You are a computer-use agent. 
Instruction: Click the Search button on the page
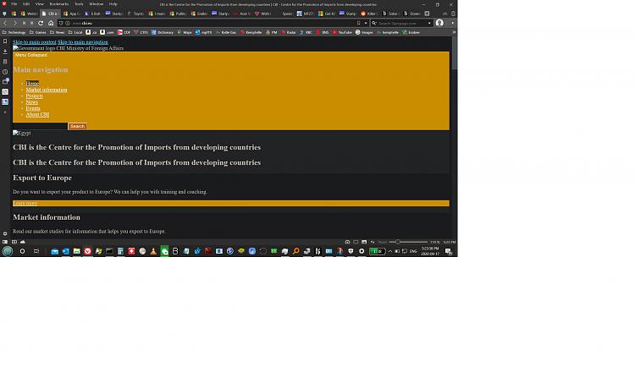[x=77, y=126]
